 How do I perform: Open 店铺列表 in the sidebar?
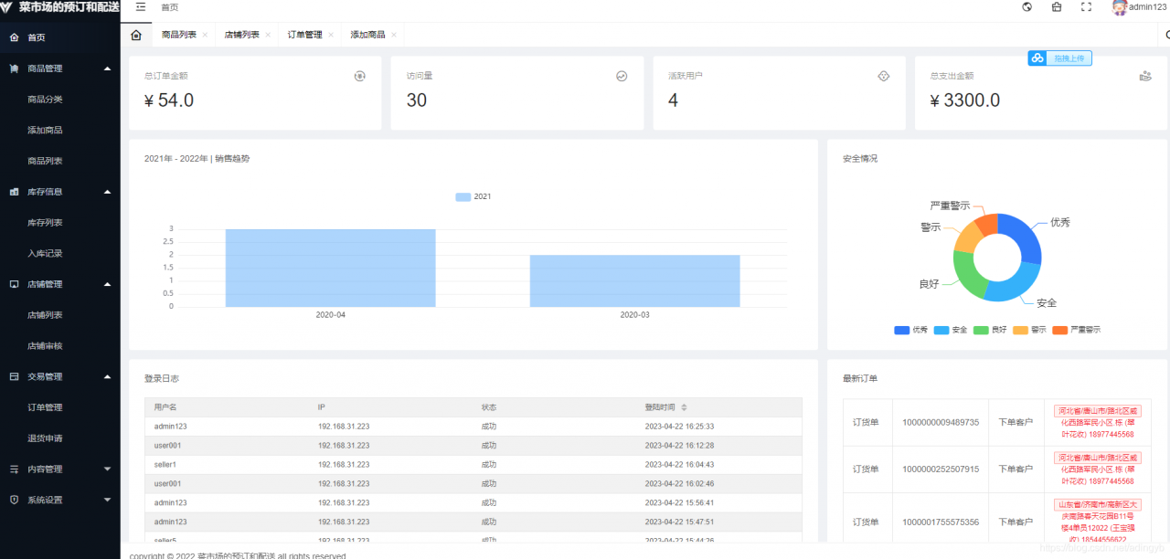click(45, 315)
